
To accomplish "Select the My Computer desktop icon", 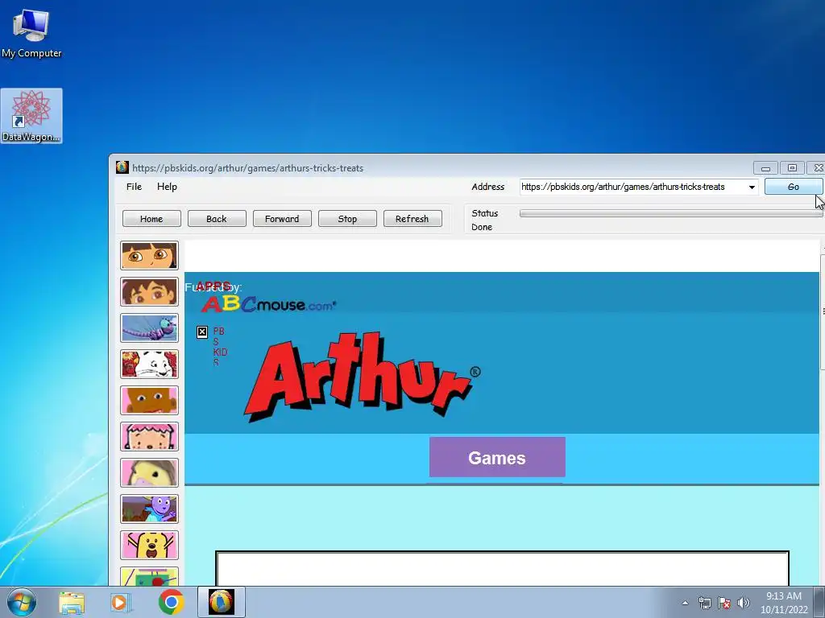I will (31, 32).
